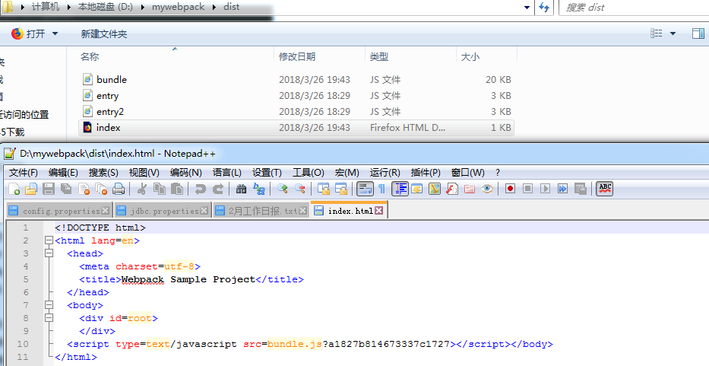Image resolution: width=709 pixels, height=366 pixels.
Task: Click the Paste toolbar icon
Action: (x=177, y=189)
